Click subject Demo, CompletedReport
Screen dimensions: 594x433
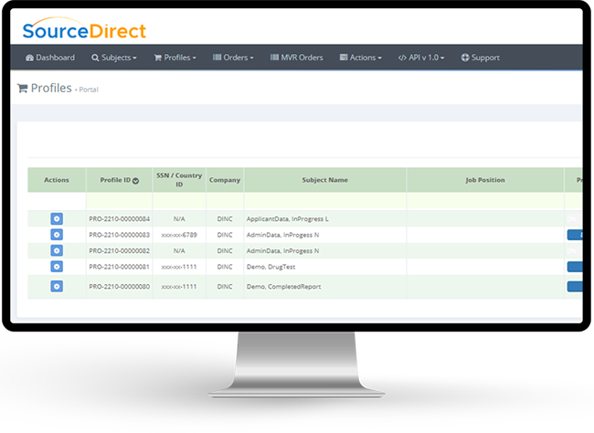[x=283, y=287]
